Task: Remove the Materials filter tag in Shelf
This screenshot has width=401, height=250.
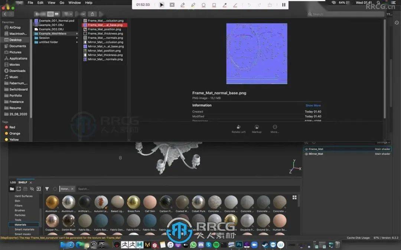Action: point(72,189)
